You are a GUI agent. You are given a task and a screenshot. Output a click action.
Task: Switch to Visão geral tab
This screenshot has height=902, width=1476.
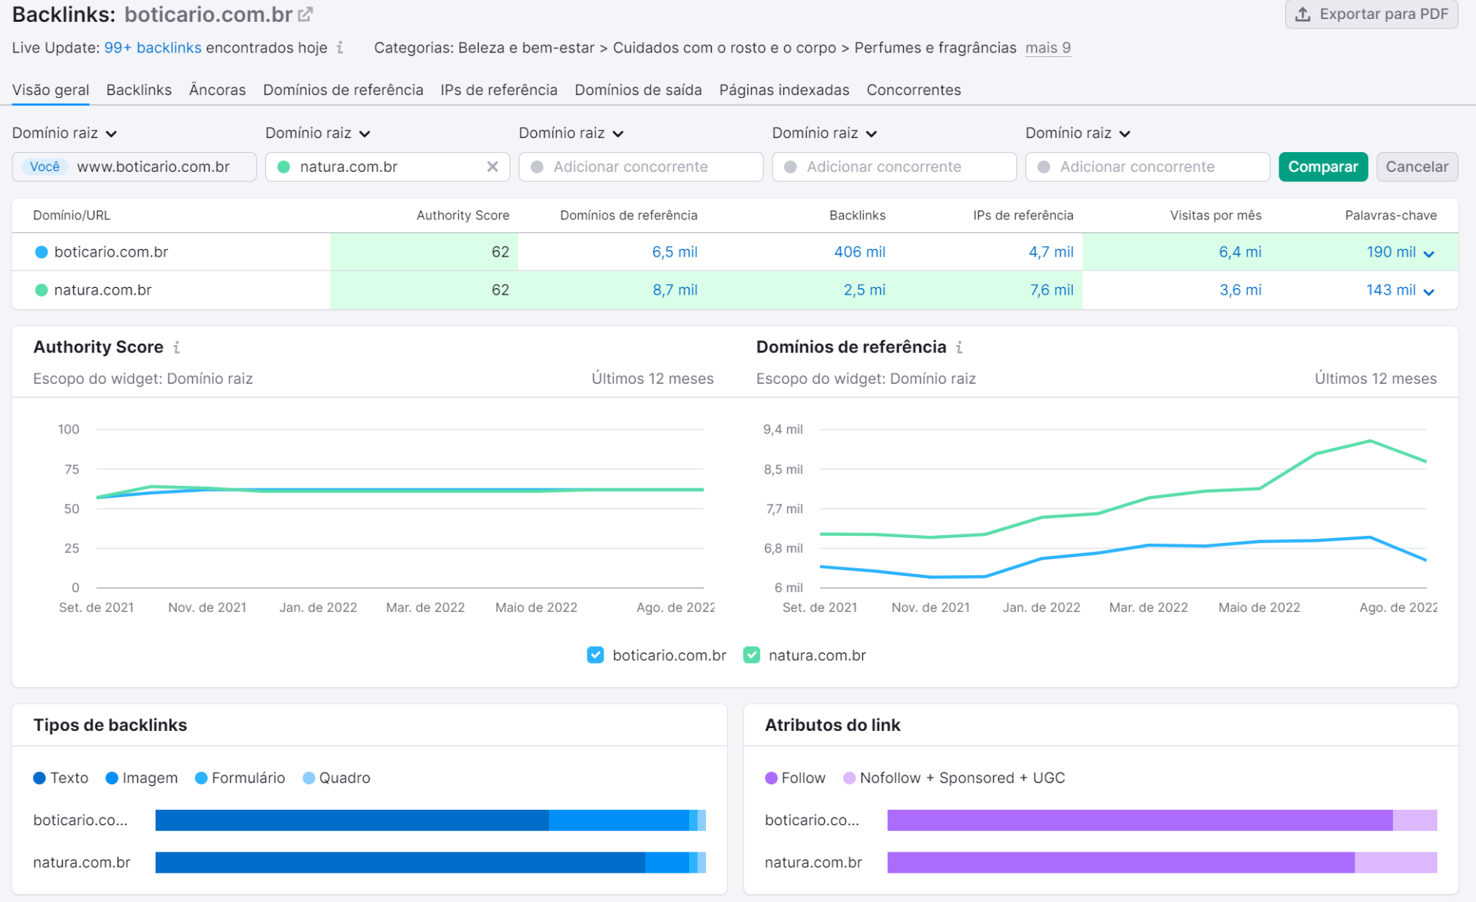coord(50,90)
